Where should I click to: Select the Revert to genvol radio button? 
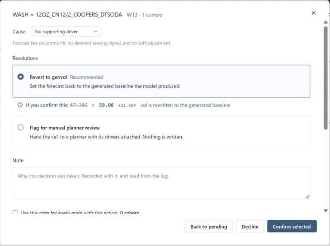pos(21,77)
